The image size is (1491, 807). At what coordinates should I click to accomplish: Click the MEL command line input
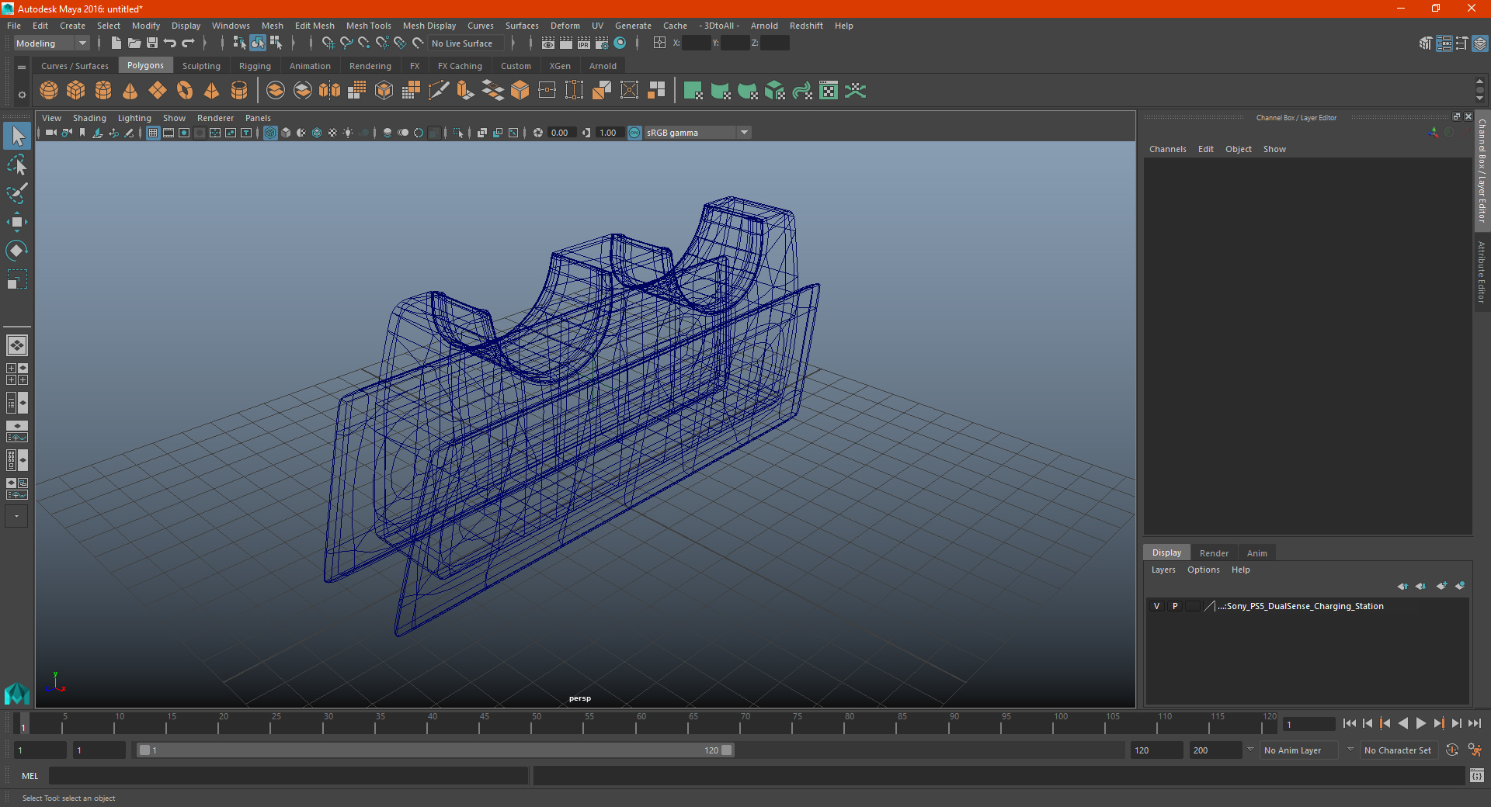tap(288, 776)
